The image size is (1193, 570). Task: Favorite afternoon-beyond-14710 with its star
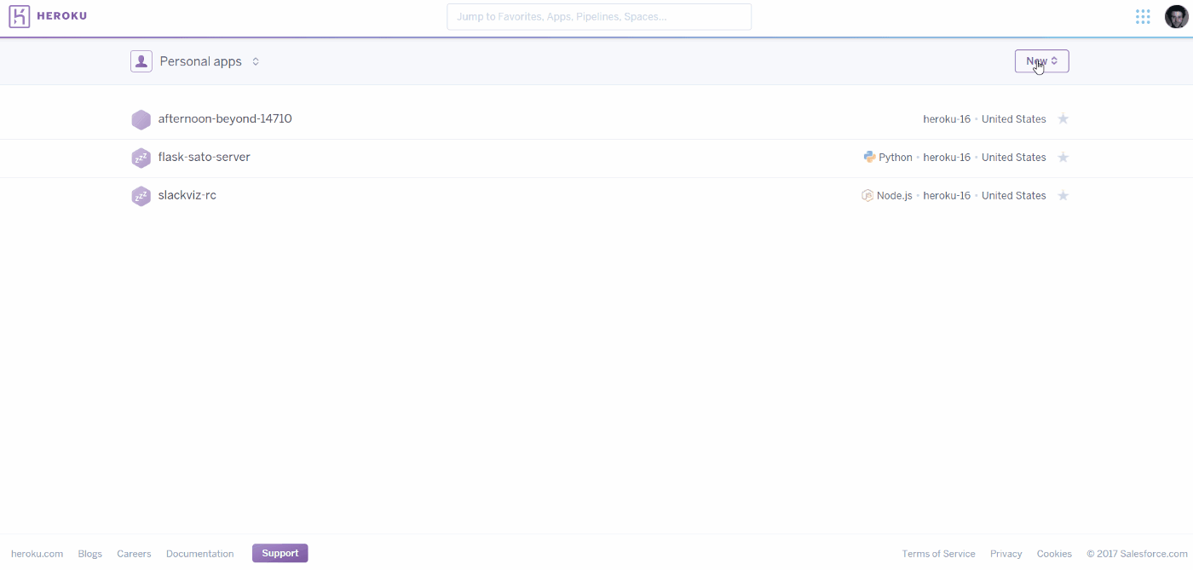tap(1063, 119)
